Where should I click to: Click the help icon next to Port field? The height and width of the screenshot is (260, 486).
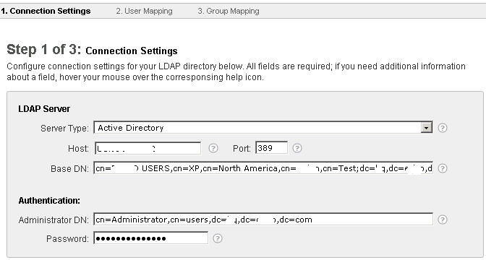[x=297, y=148]
